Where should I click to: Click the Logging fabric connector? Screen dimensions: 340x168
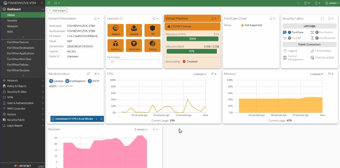[290, 51]
